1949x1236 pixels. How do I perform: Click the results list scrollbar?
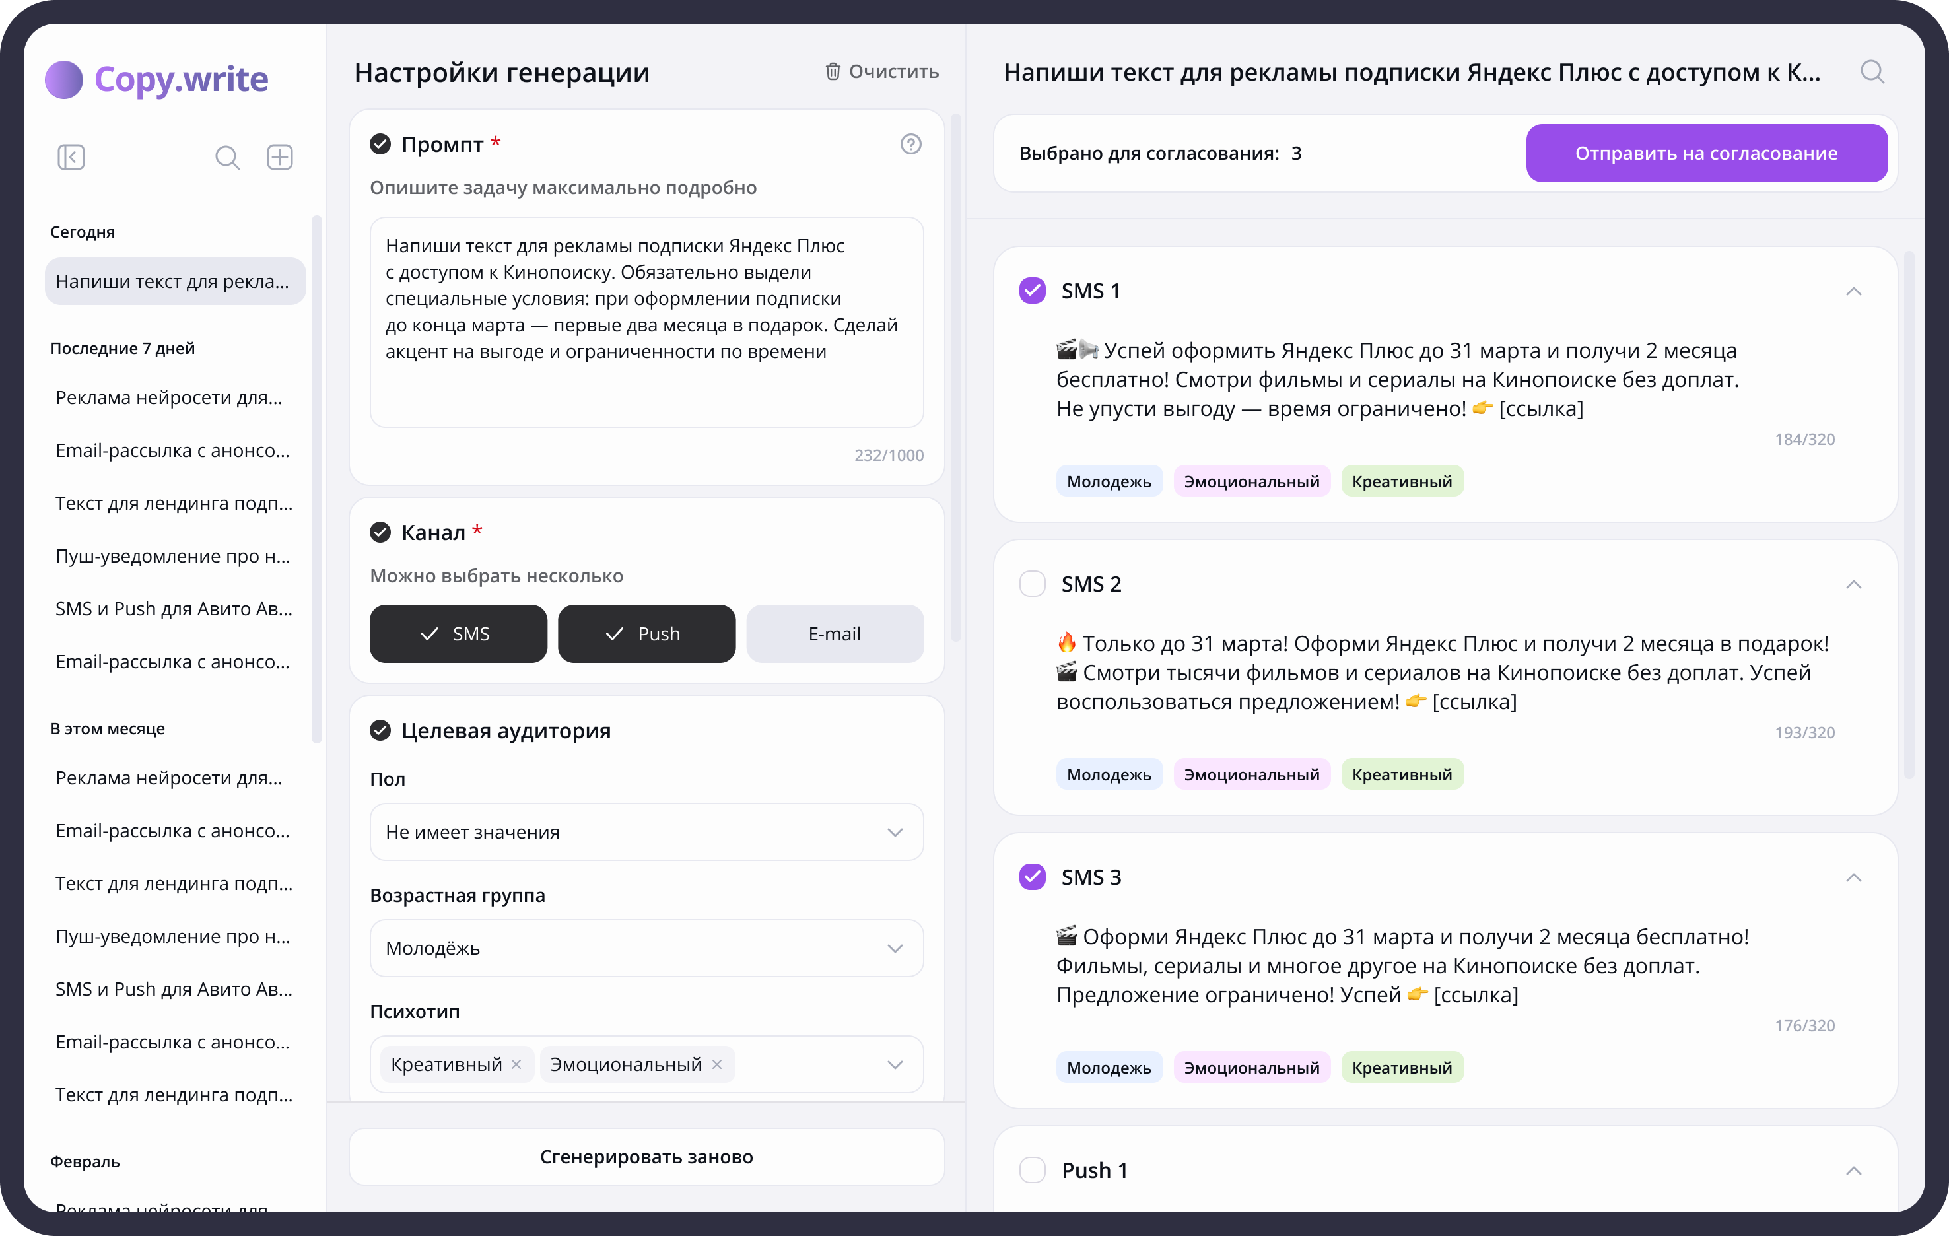tap(1909, 515)
